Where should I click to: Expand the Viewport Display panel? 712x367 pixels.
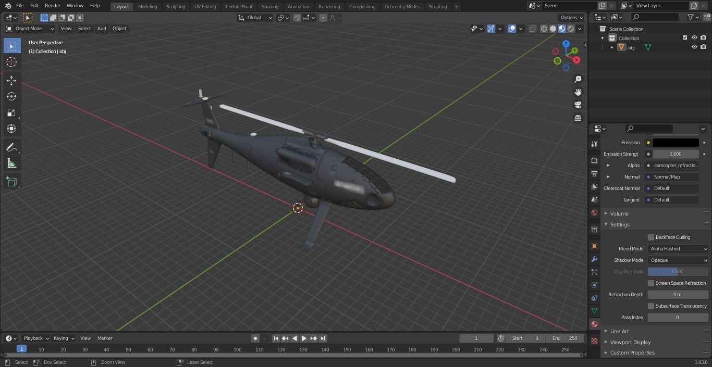[630, 342]
